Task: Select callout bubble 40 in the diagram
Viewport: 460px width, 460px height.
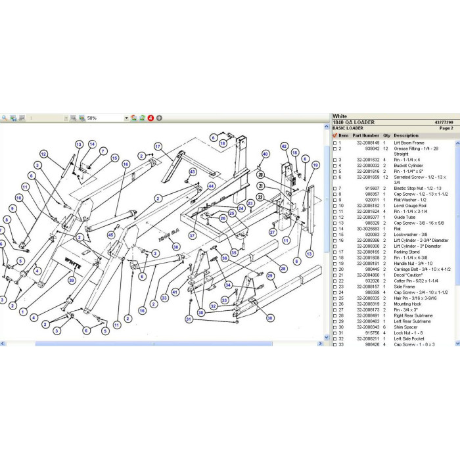Action: click(265, 154)
